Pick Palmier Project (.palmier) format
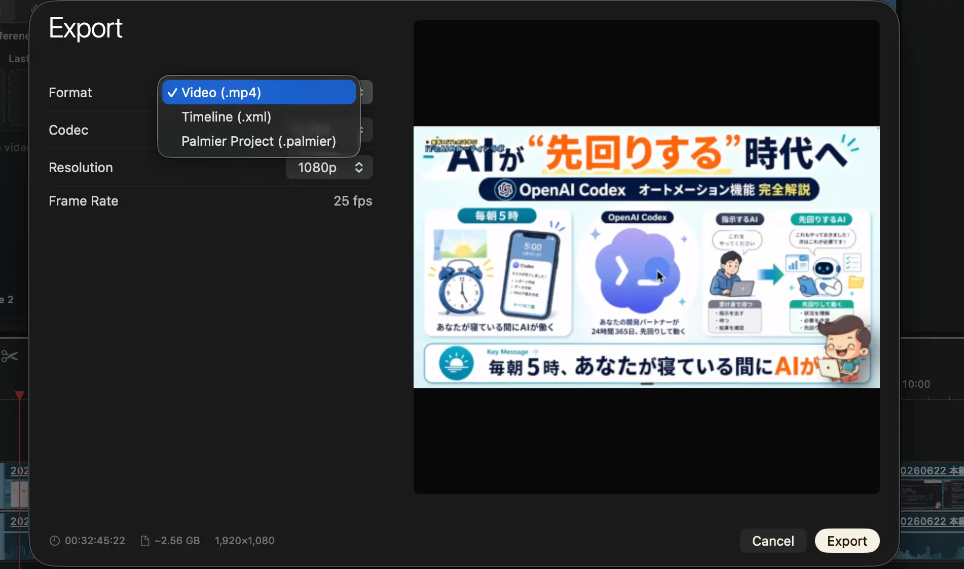964x569 pixels. coord(258,141)
